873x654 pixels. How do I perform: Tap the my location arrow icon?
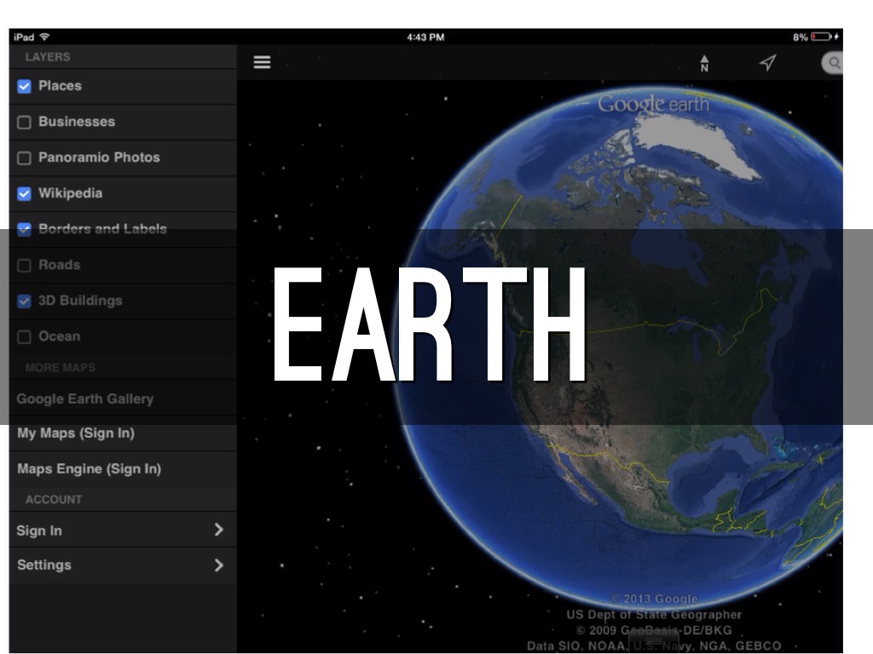click(767, 63)
